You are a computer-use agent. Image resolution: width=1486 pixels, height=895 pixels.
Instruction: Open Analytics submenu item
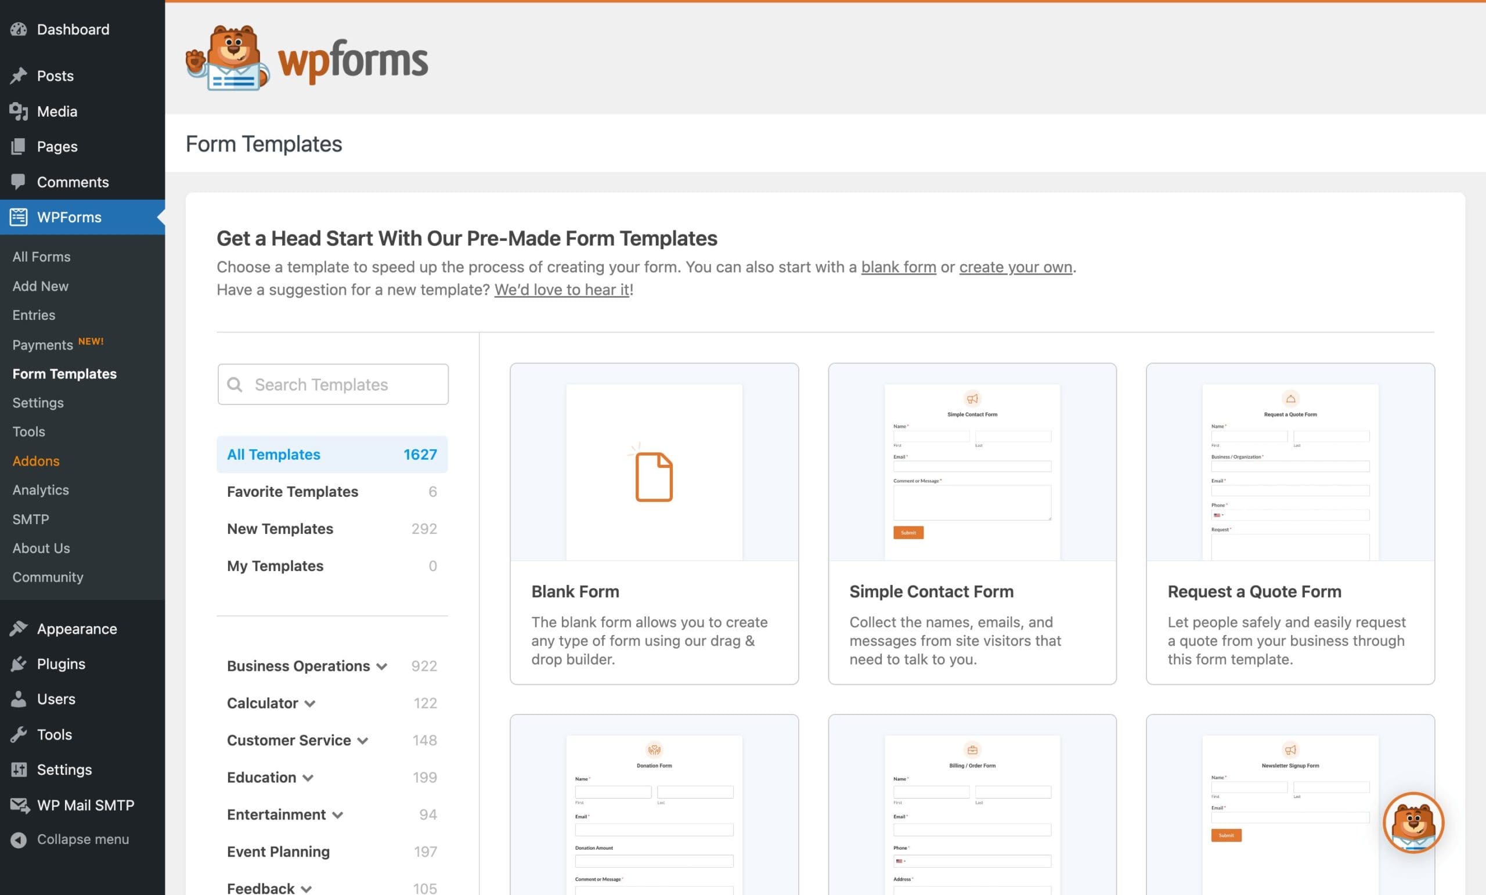(41, 490)
